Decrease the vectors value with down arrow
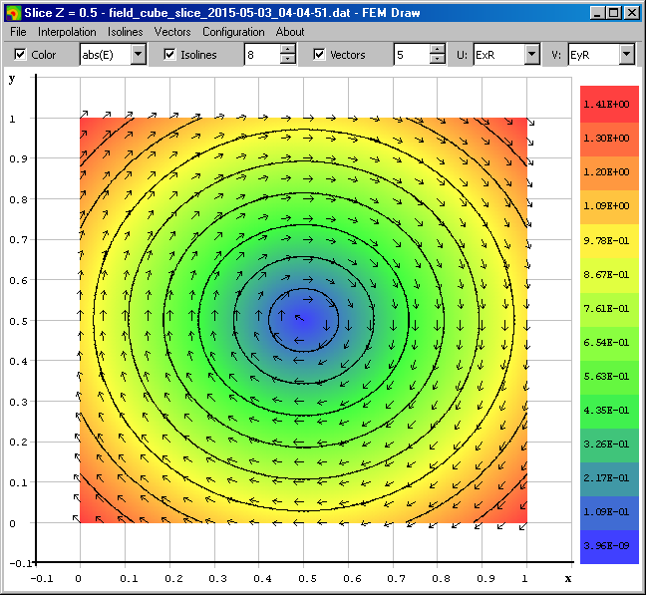The height and width of the screenshot is (595, 646). (437, 59)
